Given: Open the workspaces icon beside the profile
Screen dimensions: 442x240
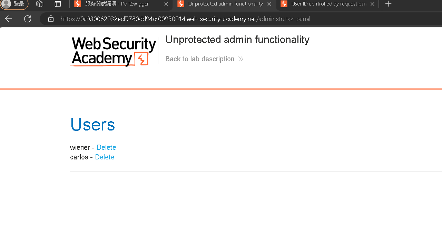Looking at the screenshot, I should click(40, 4).
